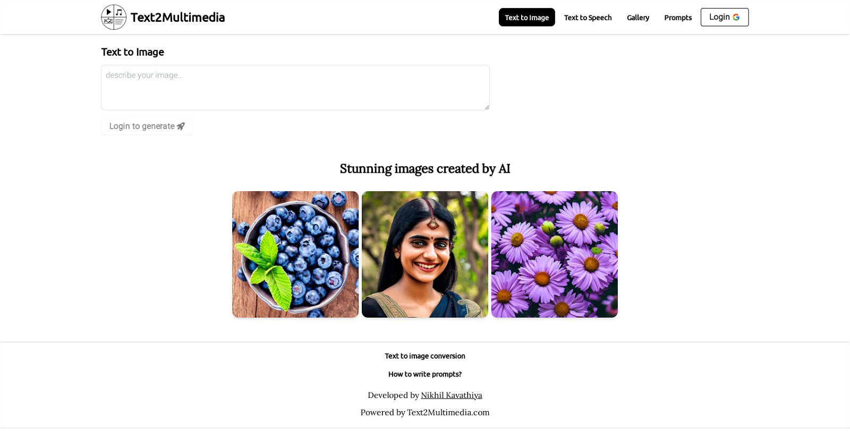Open the smiling woman portrait image

(x=425, y=254)
